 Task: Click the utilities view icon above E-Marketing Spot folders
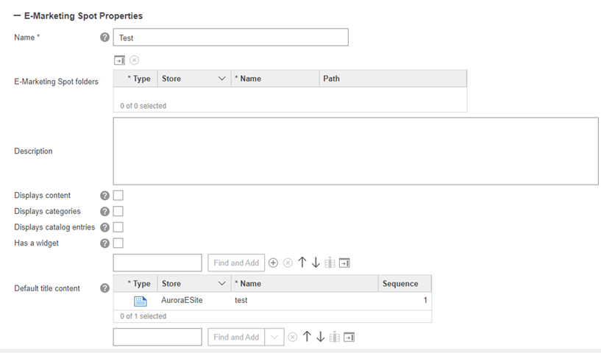pos(119,60)
